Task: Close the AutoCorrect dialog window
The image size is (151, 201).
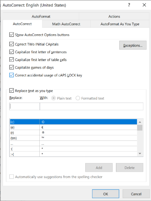Action: tap(144, 5)
